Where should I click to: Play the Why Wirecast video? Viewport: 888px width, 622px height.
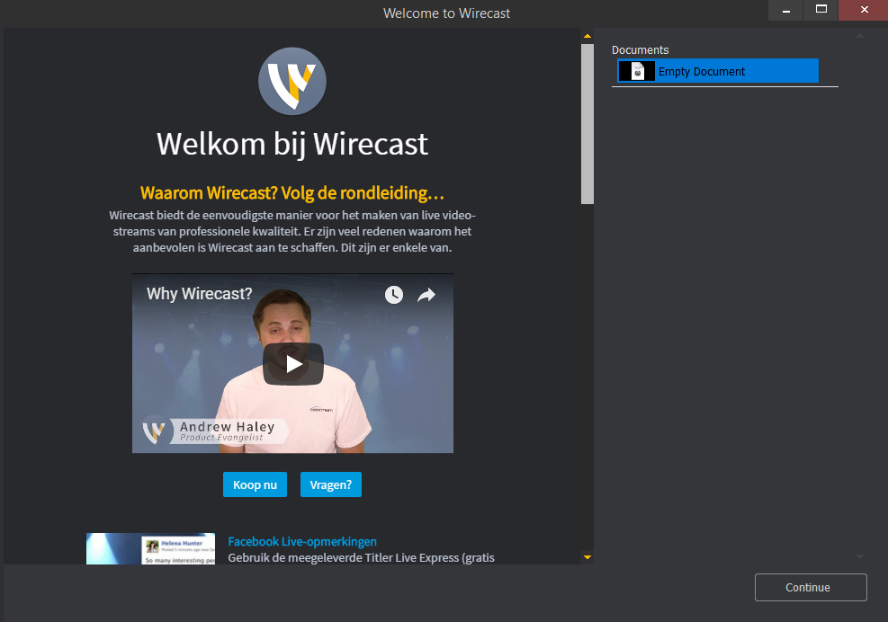[x=292, y=364]
